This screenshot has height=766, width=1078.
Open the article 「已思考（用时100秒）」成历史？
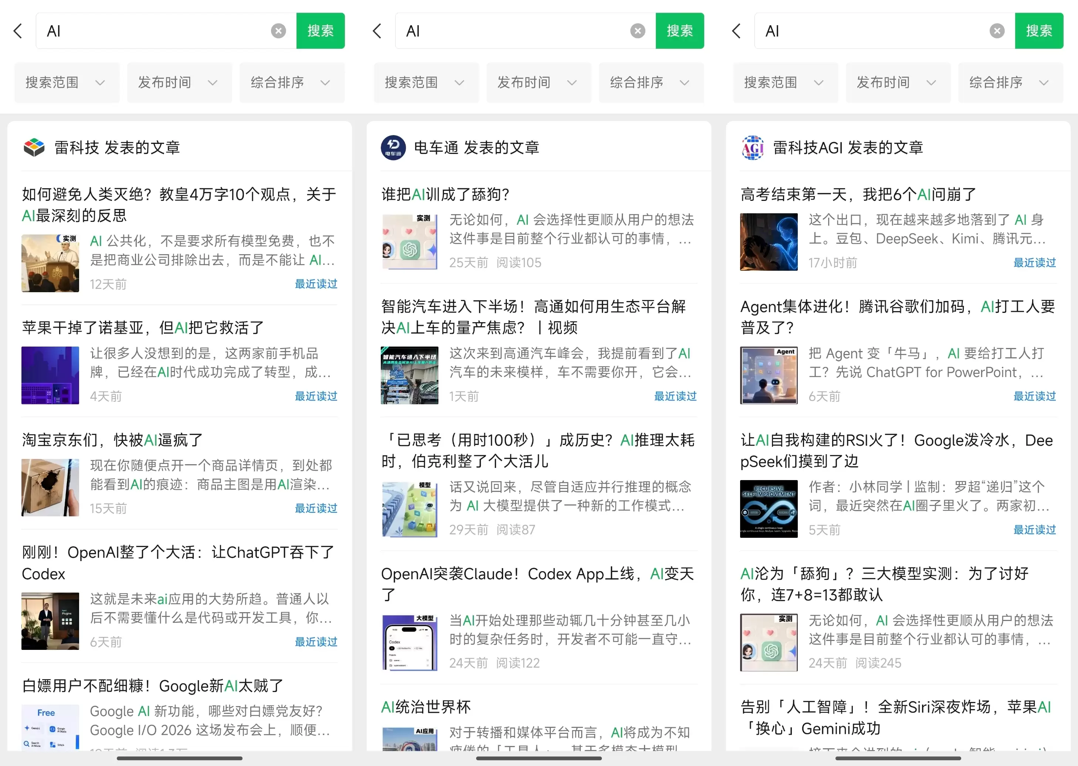(538, 451)
